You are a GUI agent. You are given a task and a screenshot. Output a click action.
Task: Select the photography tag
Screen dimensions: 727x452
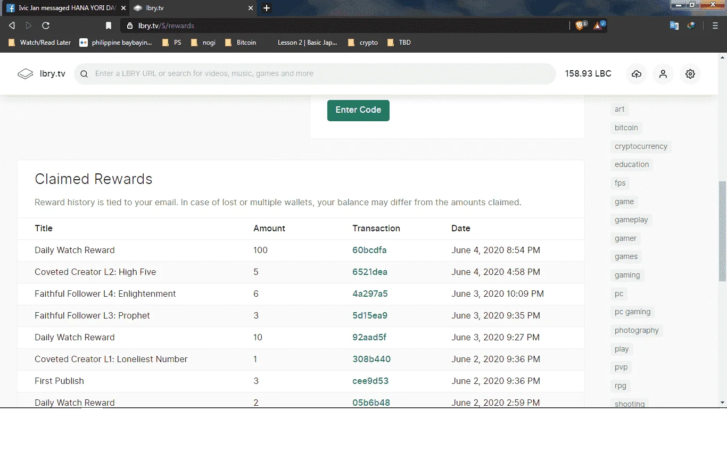coord(637,330)
